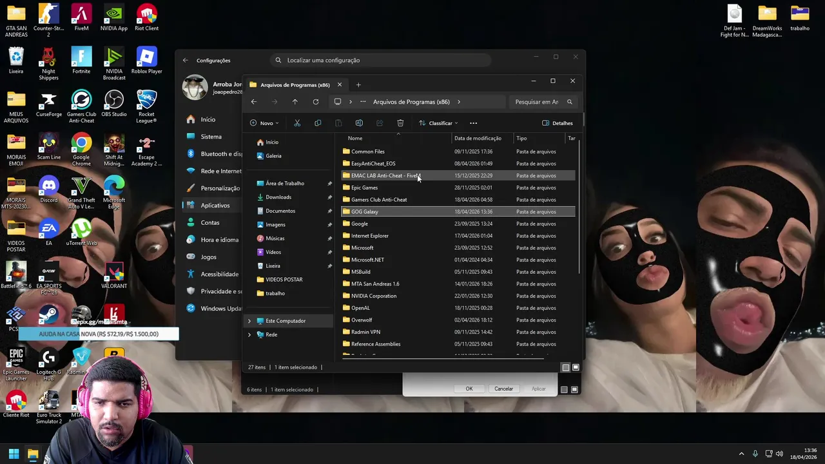Open Sistema in Settings sidebar
Image resolution: width=825 pixels, height=464 pixels.
pyautogui.click(x=211, y=137)
